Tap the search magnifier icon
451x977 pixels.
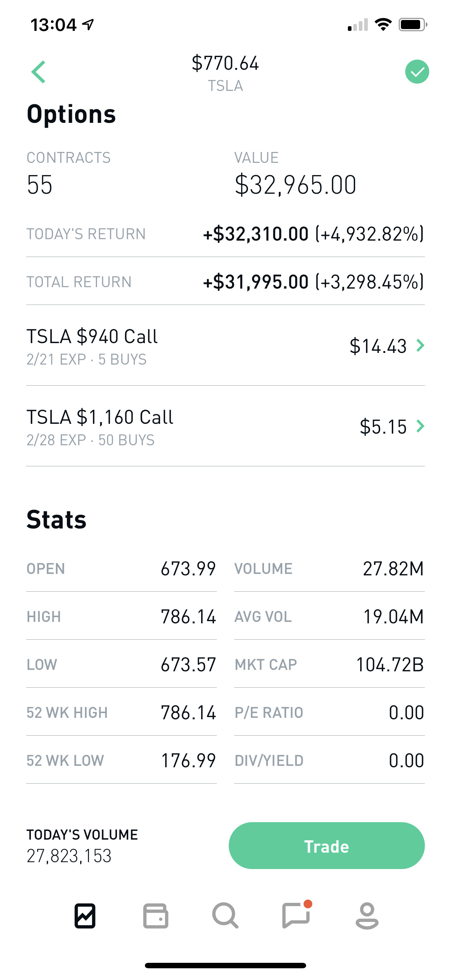(225, 916)
